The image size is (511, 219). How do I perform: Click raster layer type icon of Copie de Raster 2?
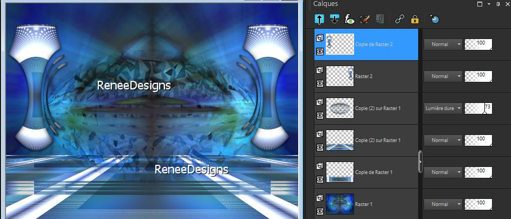click(x=319, y=38)
